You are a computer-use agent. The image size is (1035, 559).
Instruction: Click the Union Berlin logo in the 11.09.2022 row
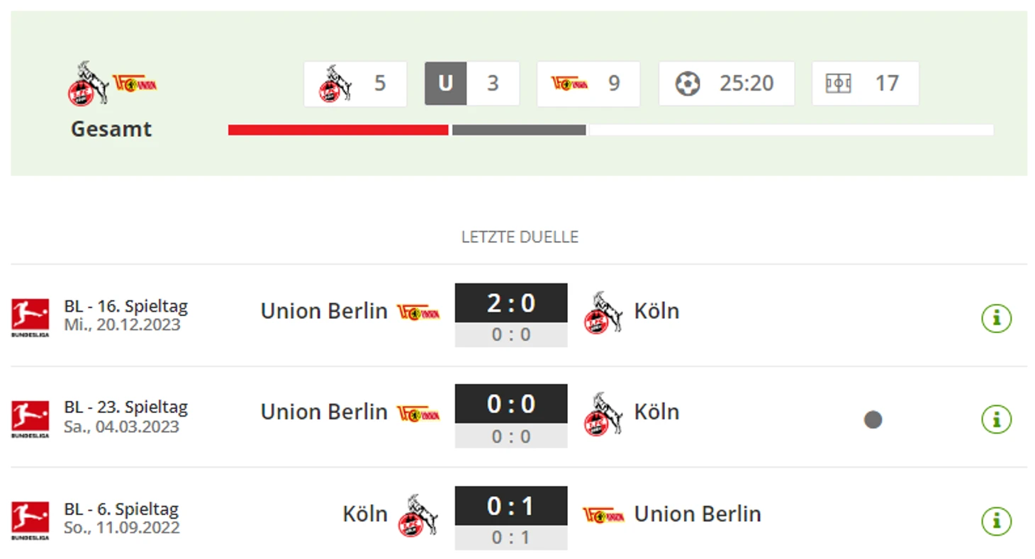pyautogui.click(x=603, y=514)
